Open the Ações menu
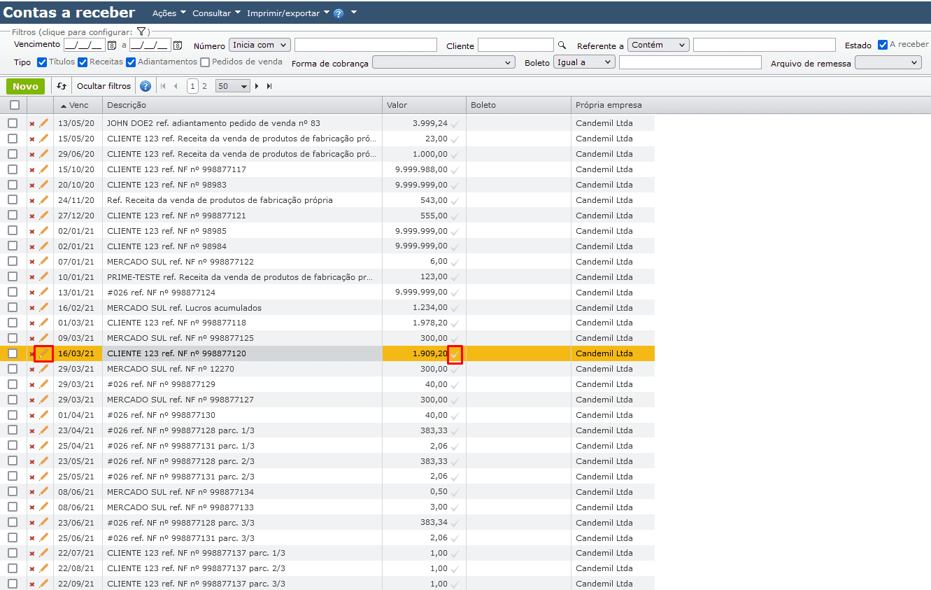The width and height of the screenshot is (931, 590). [169, 13]
